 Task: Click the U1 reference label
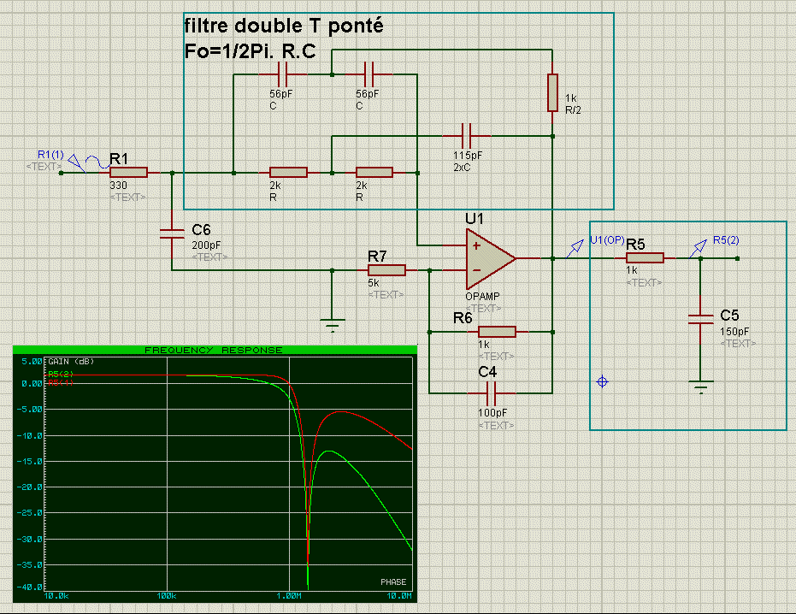475,219
